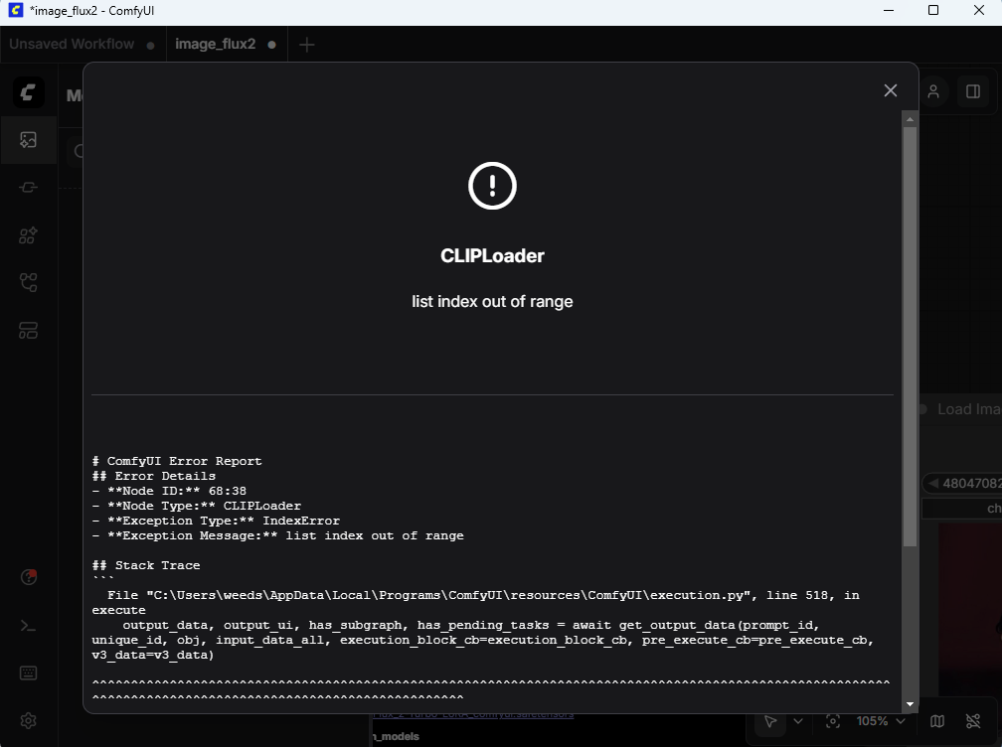Select the cursor select-mode tool
Image resolution: width=1002 pixels, height=747 pixels.
click(x=770, y=721)
